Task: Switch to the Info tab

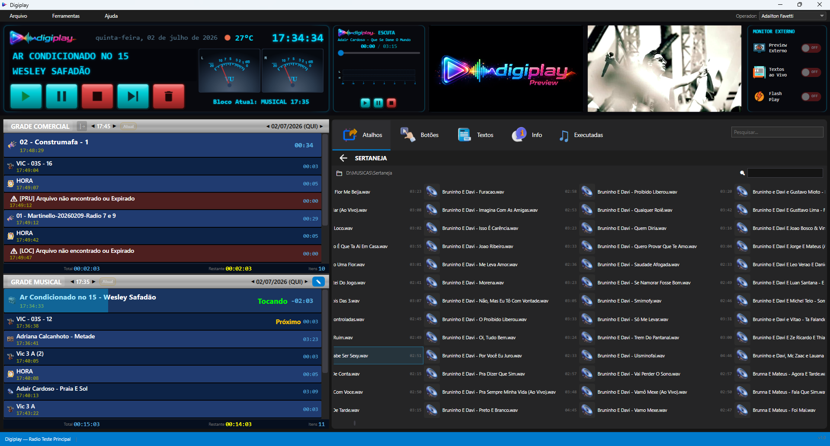Action: pyautogui.click(x=527, y=135)
